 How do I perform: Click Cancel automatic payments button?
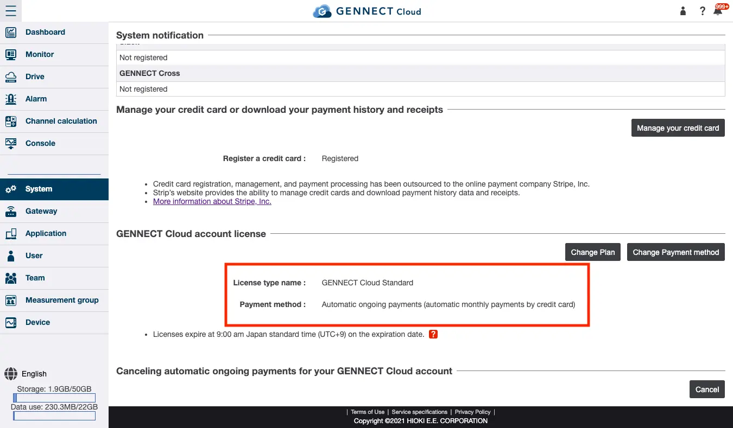pos(707,389)
